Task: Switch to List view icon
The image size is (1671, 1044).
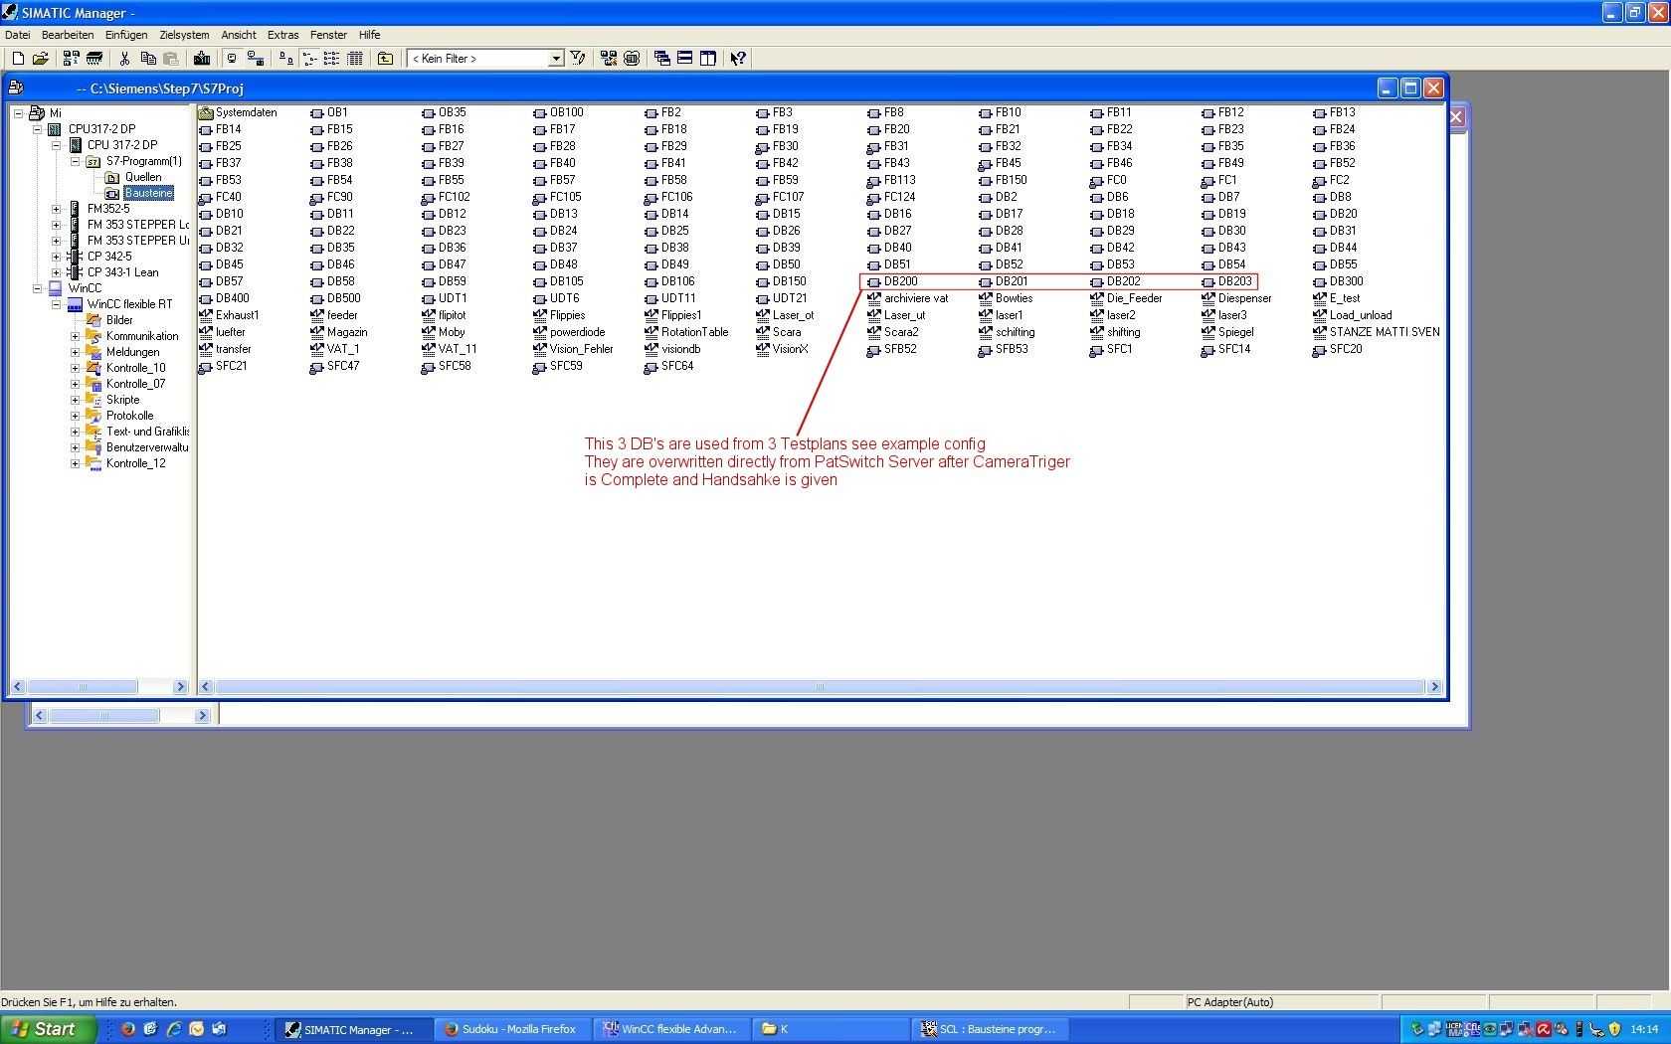Action: (332, 59)
